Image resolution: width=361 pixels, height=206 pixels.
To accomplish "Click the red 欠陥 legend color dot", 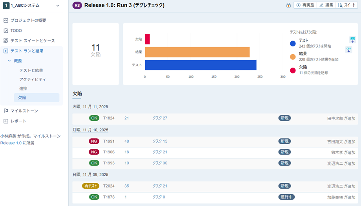I will (x=293, y=70).
